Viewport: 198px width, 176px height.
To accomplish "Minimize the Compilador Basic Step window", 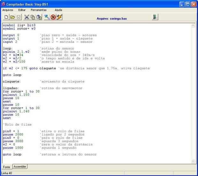I will coord(182,4).
